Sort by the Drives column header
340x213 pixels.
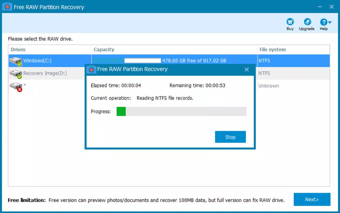tap(50, 50)
